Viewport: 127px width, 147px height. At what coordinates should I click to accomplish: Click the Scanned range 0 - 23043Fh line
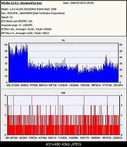pos(17,25)
